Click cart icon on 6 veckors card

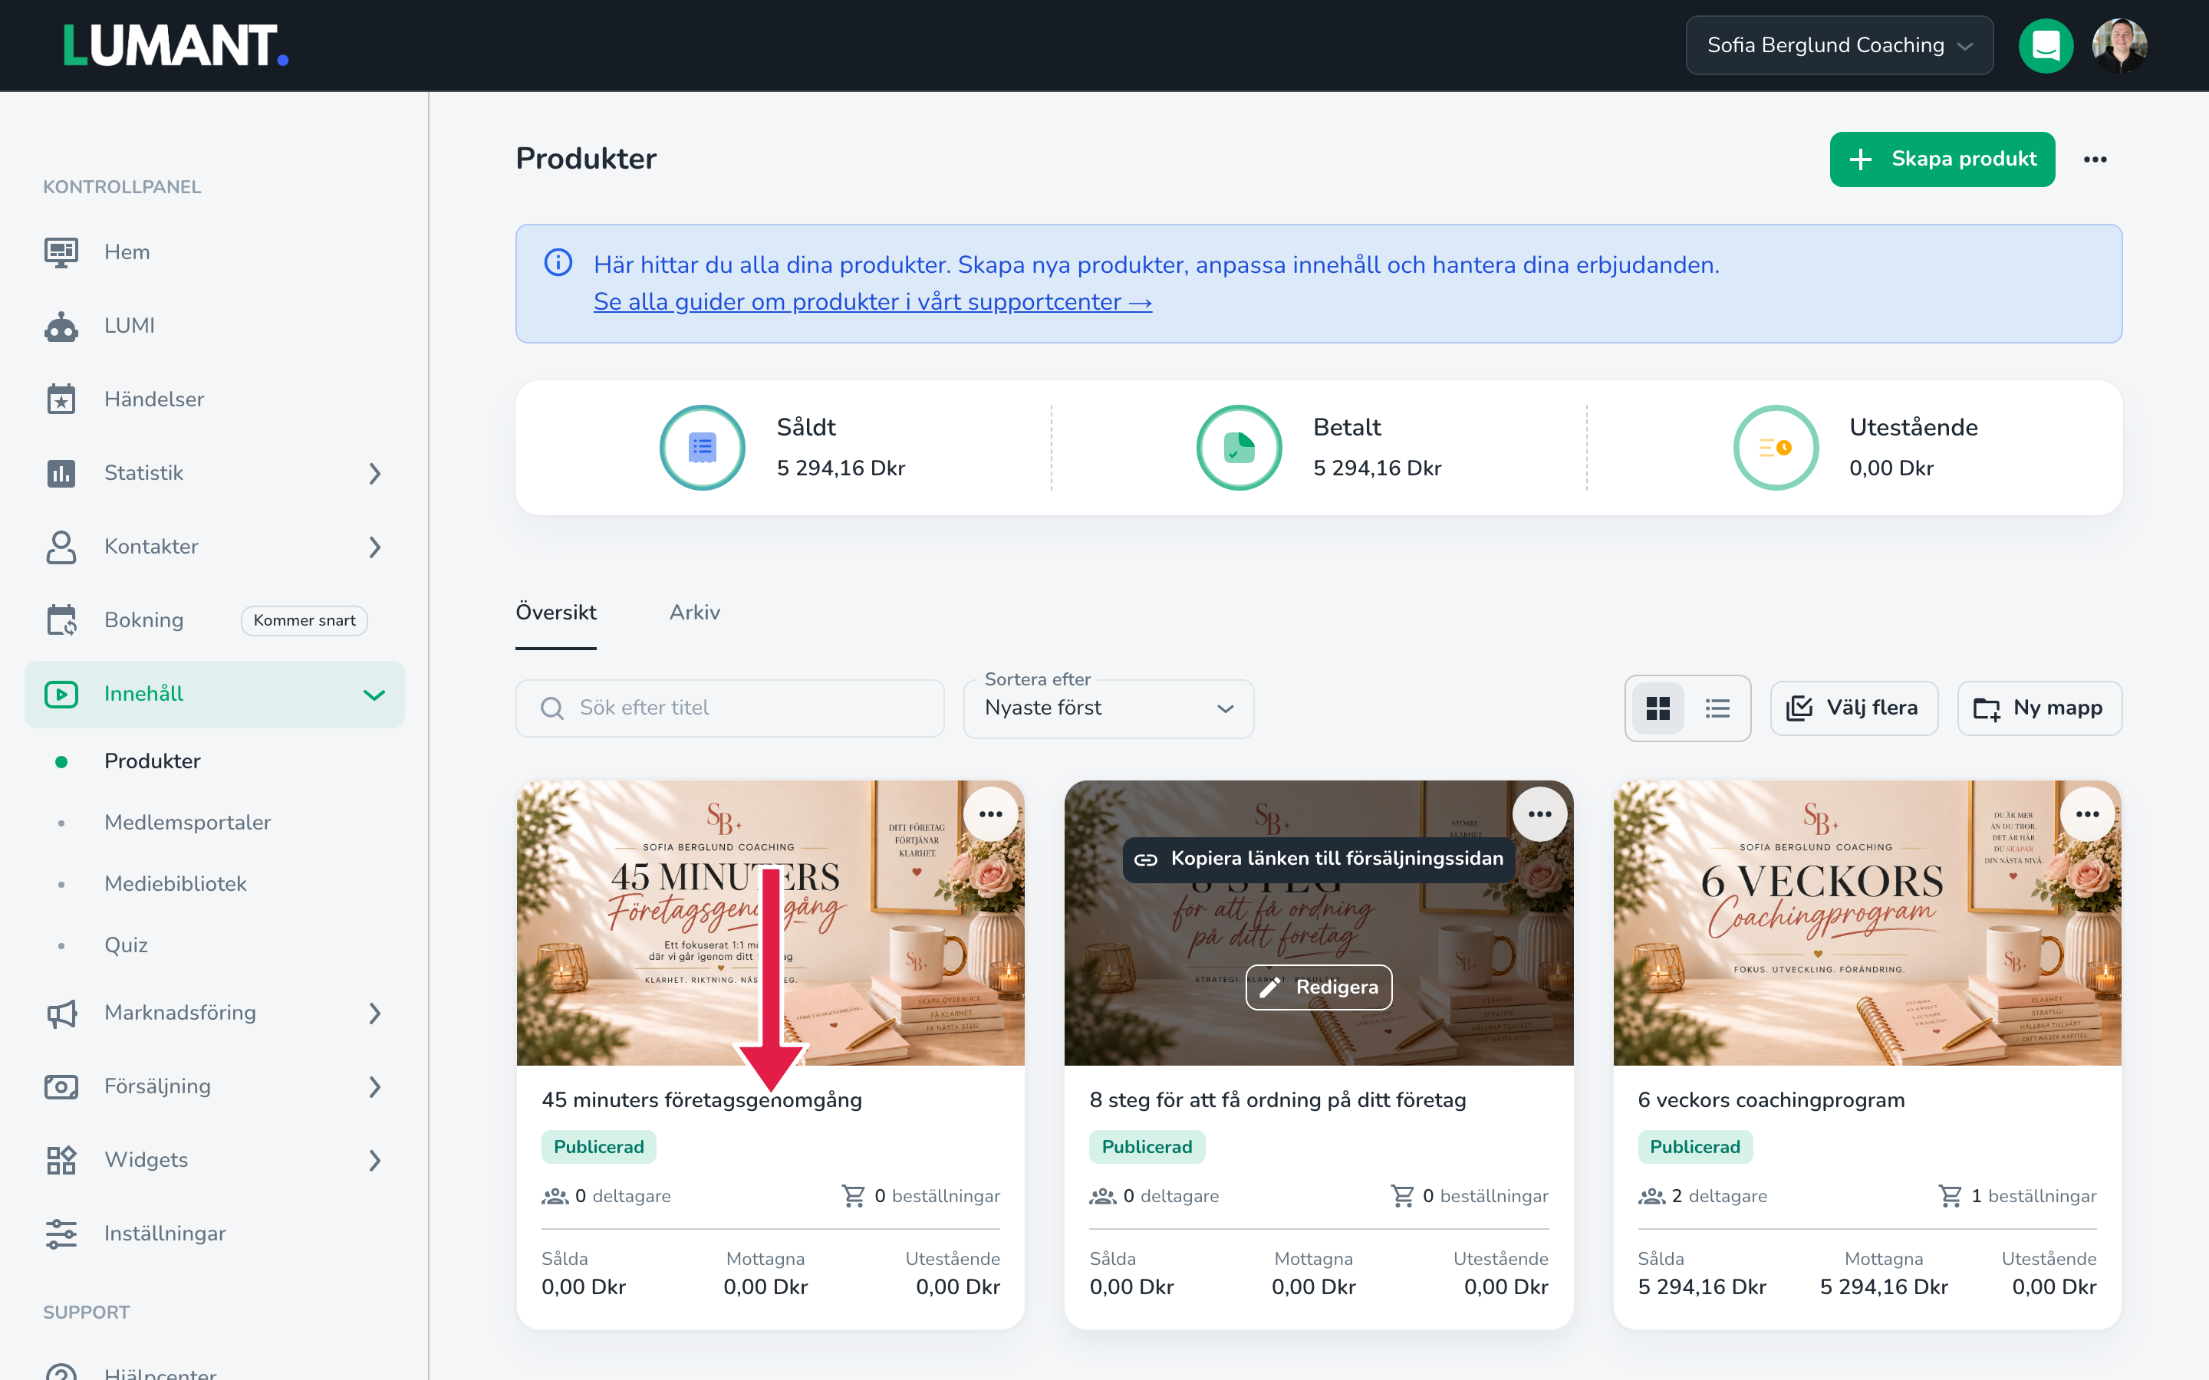1950,1196
